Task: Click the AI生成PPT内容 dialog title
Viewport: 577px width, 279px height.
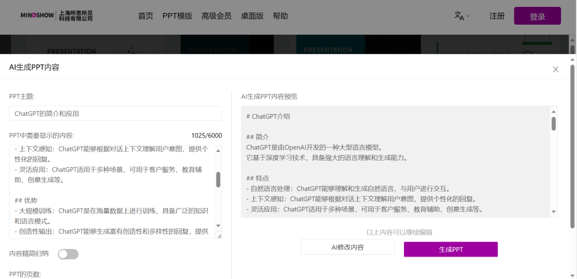Action: tap(34, 67)
